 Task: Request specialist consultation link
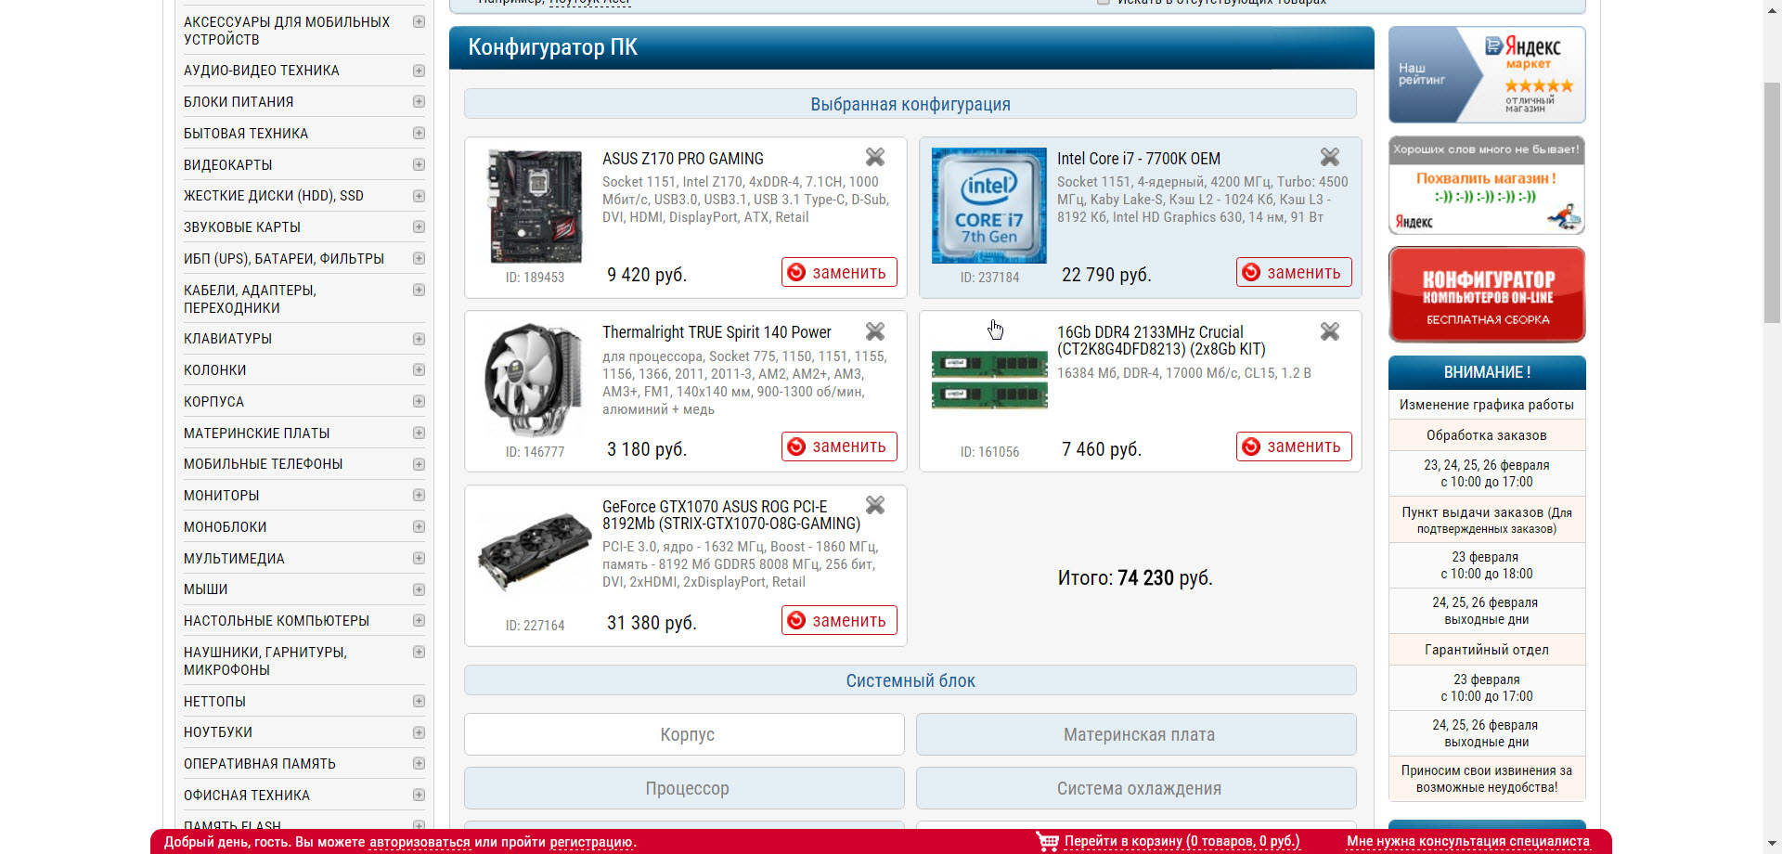[x=1468, y=841]
